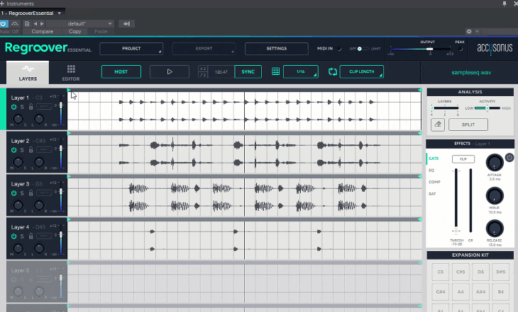Adjust the ANALYSIS LAYERS count slider
The image size is (518, 312).
point(445,108)
